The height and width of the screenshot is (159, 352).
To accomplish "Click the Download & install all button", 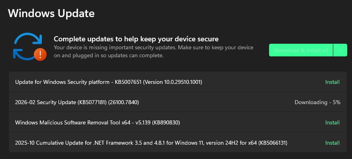I will [x=301, y=50].
